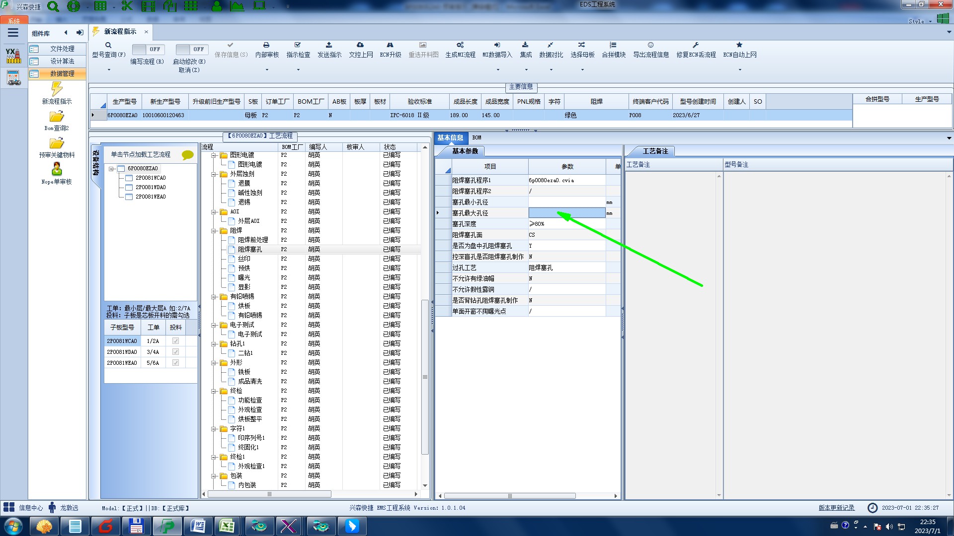Click the 集成 download icon

pos(526,45)
